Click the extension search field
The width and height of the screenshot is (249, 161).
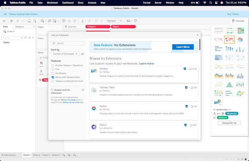click(x=68, y=43)
